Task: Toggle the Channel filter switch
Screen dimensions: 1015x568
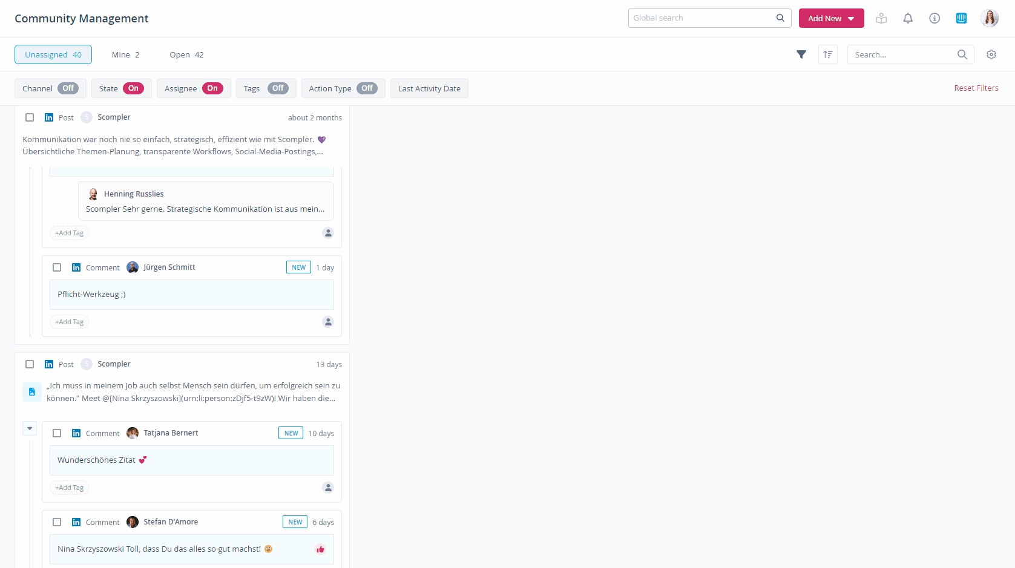Action: coord(68,88)
